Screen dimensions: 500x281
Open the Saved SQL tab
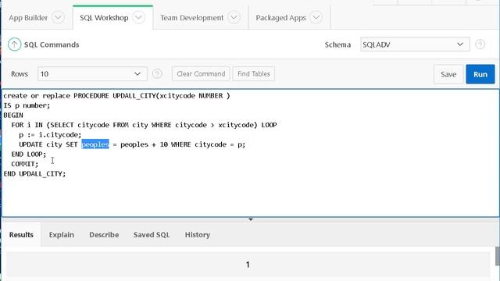[x=152, y=235]
